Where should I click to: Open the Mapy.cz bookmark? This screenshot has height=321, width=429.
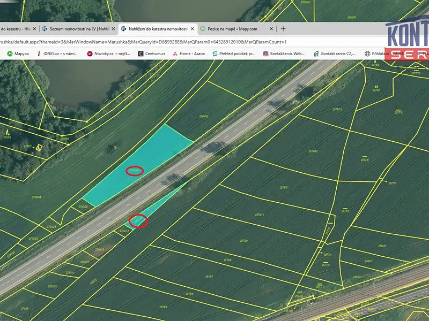18,54
